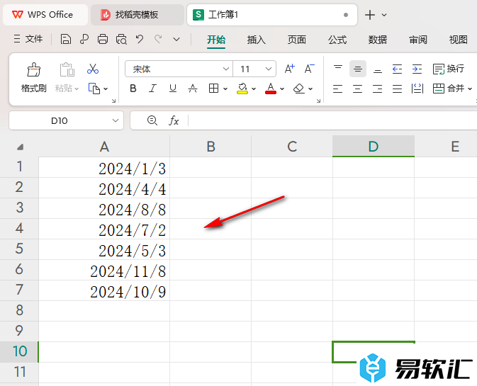
Task: Click Select All corner triangle
Action: (20, 147)
